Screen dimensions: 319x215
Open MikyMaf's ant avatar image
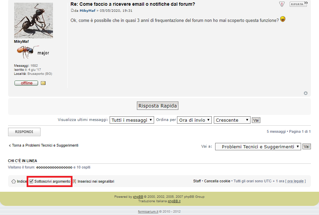tap(33, 21)
